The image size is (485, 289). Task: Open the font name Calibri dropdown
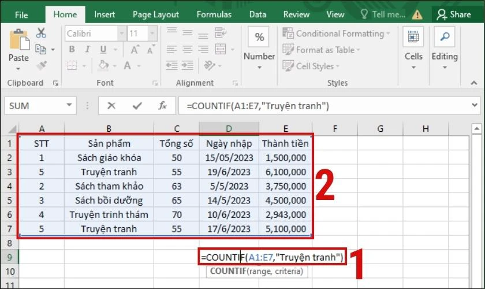[122, 33]
